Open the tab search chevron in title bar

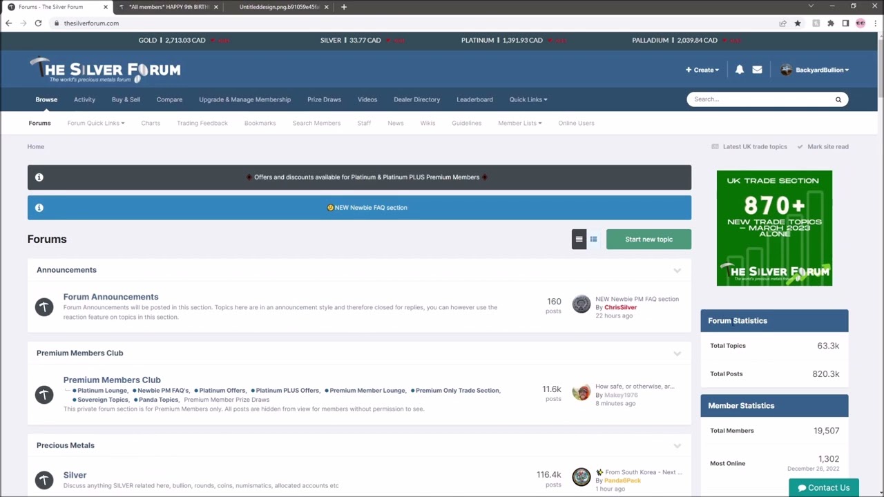tap(811, 6)
